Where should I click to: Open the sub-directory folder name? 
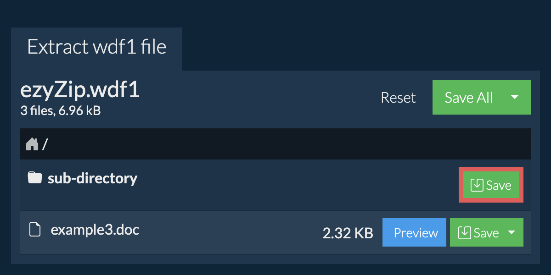(x=92, y=178)
